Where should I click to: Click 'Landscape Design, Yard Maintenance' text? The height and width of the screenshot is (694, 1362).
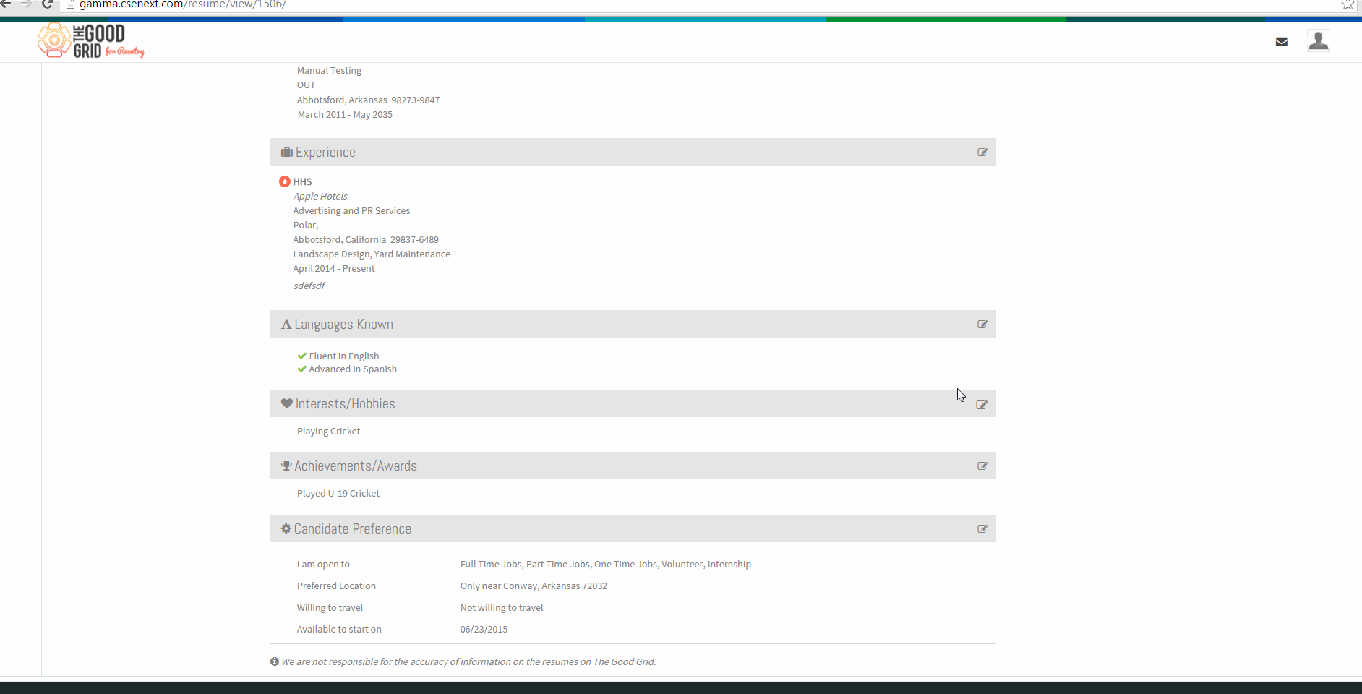point(372,254)
